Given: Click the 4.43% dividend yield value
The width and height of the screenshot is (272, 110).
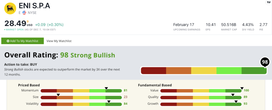Looking at the screenshot, I should point(248,25).
